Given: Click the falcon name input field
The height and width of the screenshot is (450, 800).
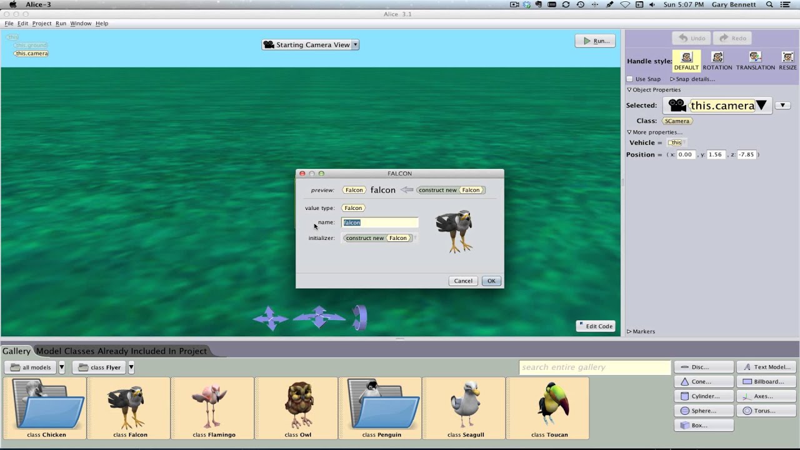Looking at the screenshot, I should pyautogui.click(x=380, y=222).
